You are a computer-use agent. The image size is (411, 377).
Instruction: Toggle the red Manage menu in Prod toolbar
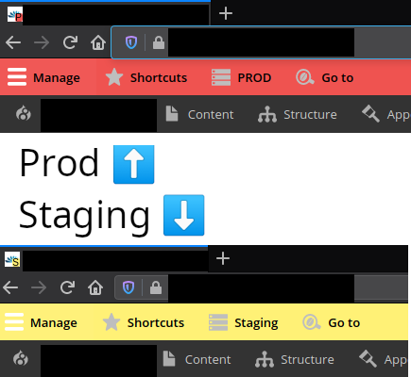click(x=43, y=77)
